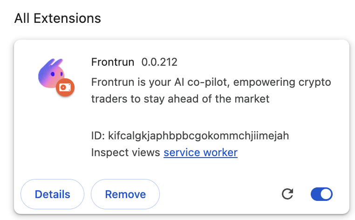Inspect the service worker view
This screenshot has height=220, width=355.
pos(200,152)
